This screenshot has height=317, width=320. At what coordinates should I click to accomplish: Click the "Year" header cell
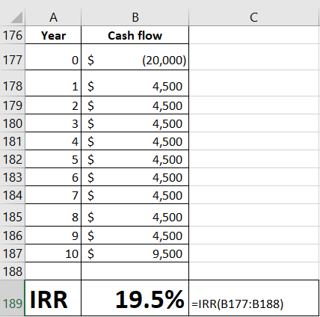(53, 35)
